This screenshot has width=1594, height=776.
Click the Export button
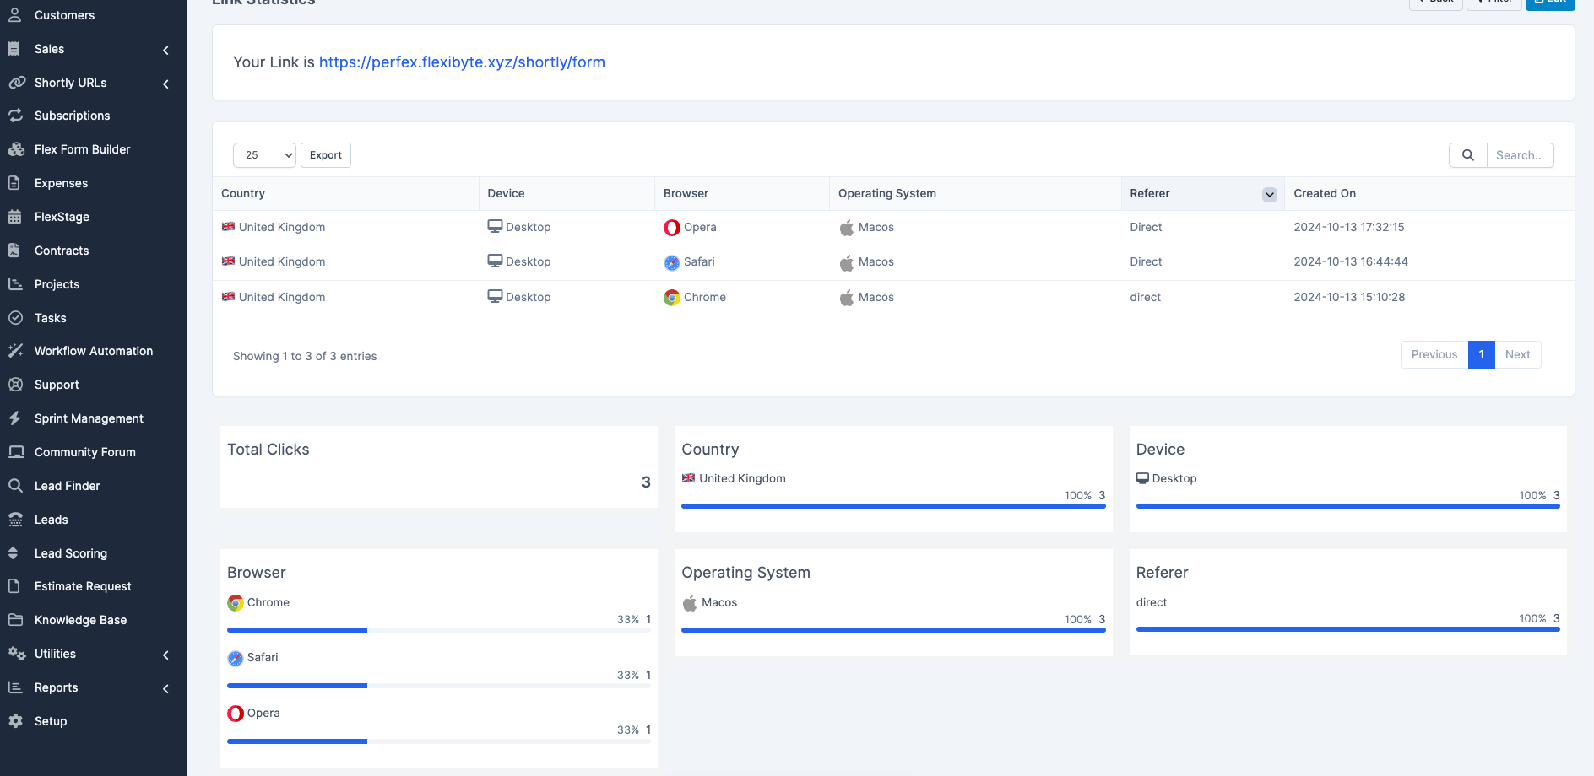point(326,155)
